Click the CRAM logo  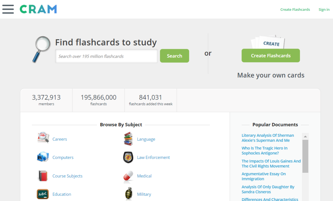[38, 9]
